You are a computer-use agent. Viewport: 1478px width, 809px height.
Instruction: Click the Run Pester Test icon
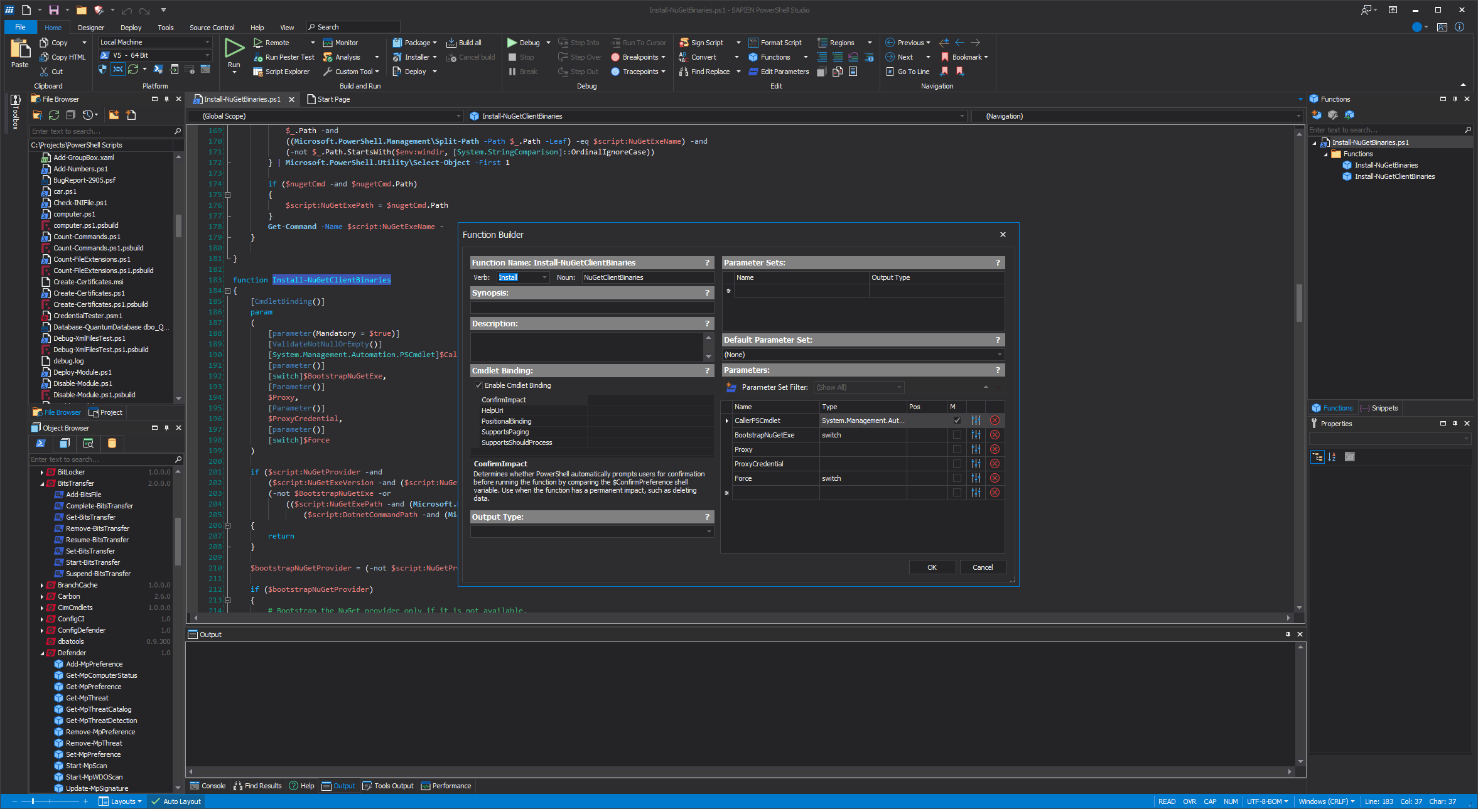point(257,57)
